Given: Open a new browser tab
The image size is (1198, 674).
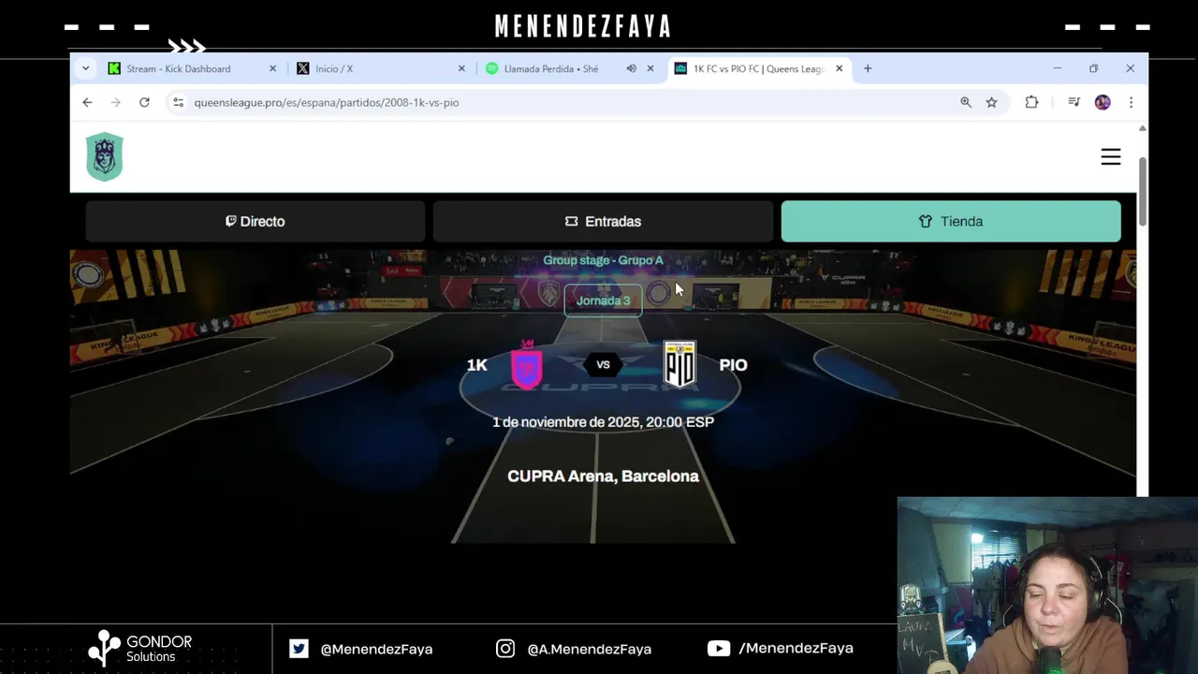Looking at the screenshot, I should 868,68.
